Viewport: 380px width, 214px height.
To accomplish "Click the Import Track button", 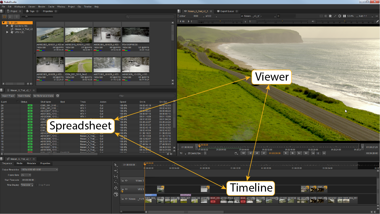I will [x=8, y=96].
